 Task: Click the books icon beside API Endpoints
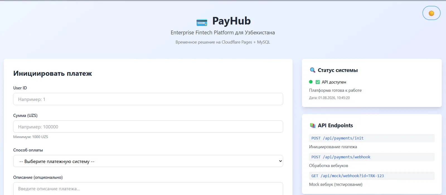tap(312, 125)
